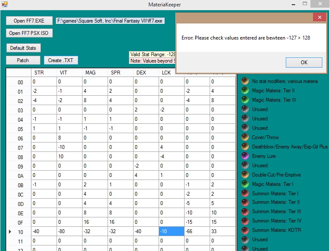This screenshot has width=330, height=251.
Task: Click the Default Stats button
Action: [23, 48]
